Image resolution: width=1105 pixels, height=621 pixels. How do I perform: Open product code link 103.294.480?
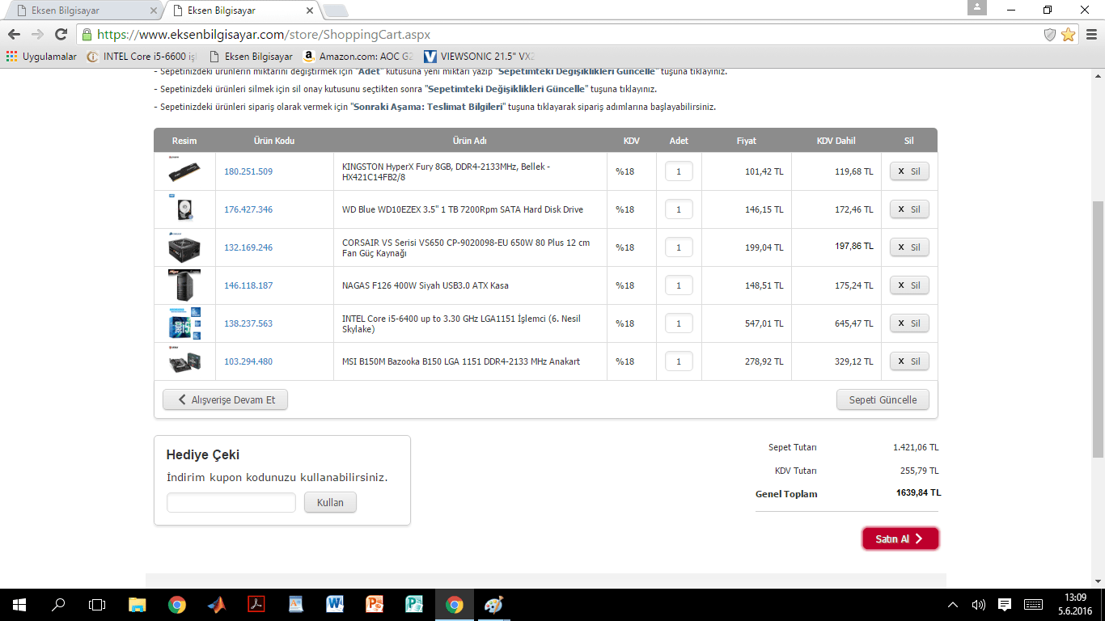pyautogui.click(x=248, y=361)
